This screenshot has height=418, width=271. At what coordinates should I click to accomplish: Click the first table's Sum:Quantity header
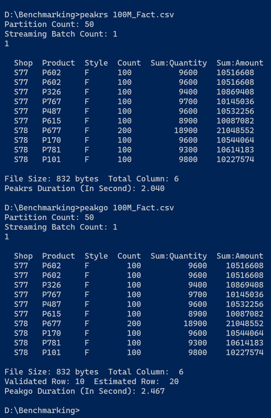point(179,63)
